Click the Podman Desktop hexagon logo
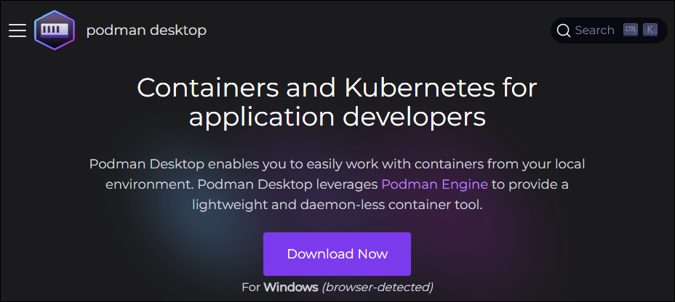This screenshot has width=675, height=302. coord(55,30)
